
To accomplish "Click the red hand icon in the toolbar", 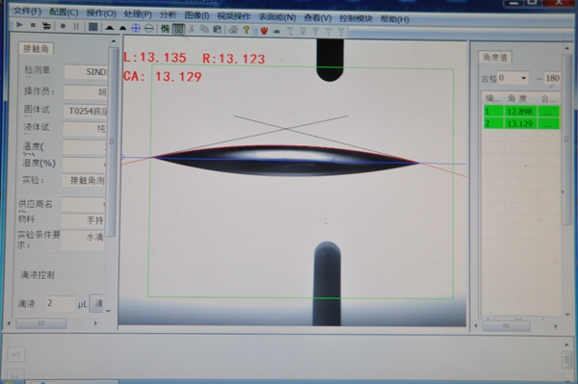I will 264,31.
